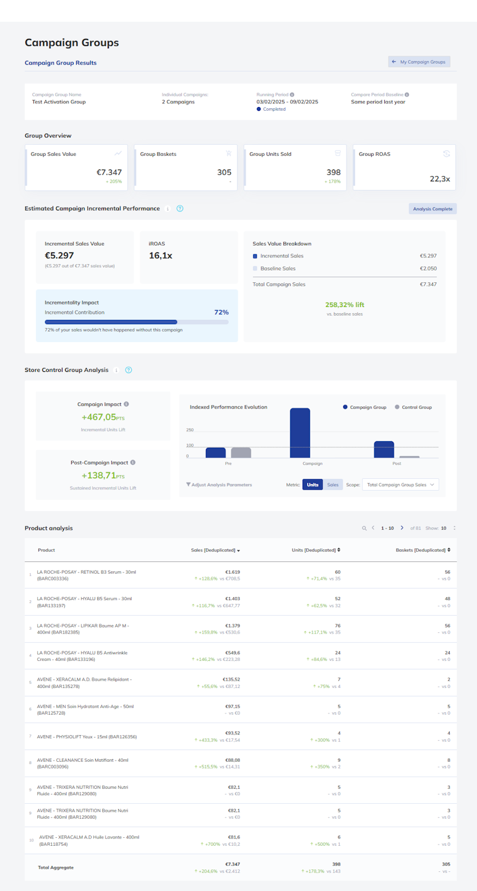Switch metric toggle to Units
The image size is (477, 891).
click(x=312, y=484)
